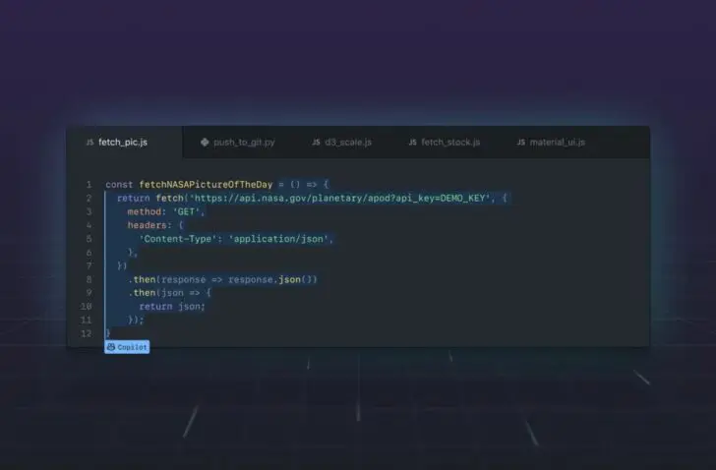
Task: Click response.json() call on line 8
Action: pyautogui.click(x=272, y=279)
